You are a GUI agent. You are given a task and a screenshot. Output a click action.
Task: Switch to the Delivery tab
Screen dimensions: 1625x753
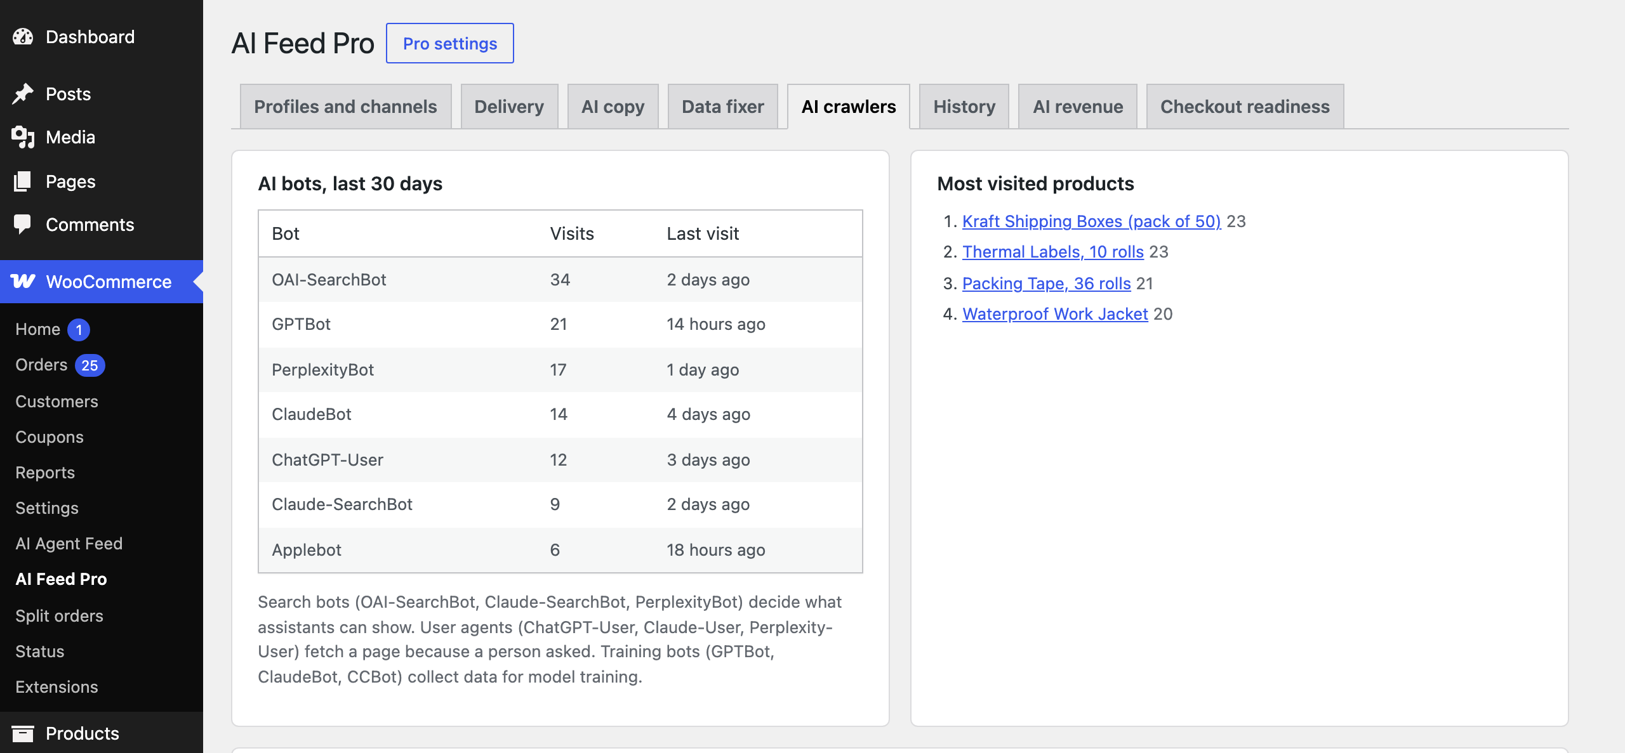(x=509, y=107)
